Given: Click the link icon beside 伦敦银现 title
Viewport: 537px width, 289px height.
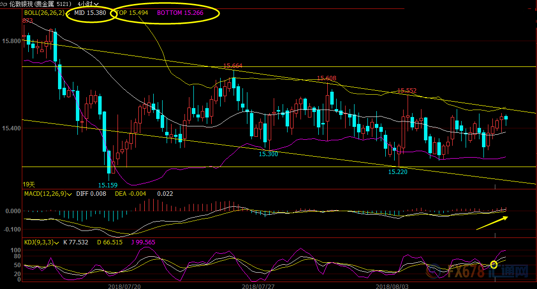Looking at the screenshot, I should [x=4, y=4].
